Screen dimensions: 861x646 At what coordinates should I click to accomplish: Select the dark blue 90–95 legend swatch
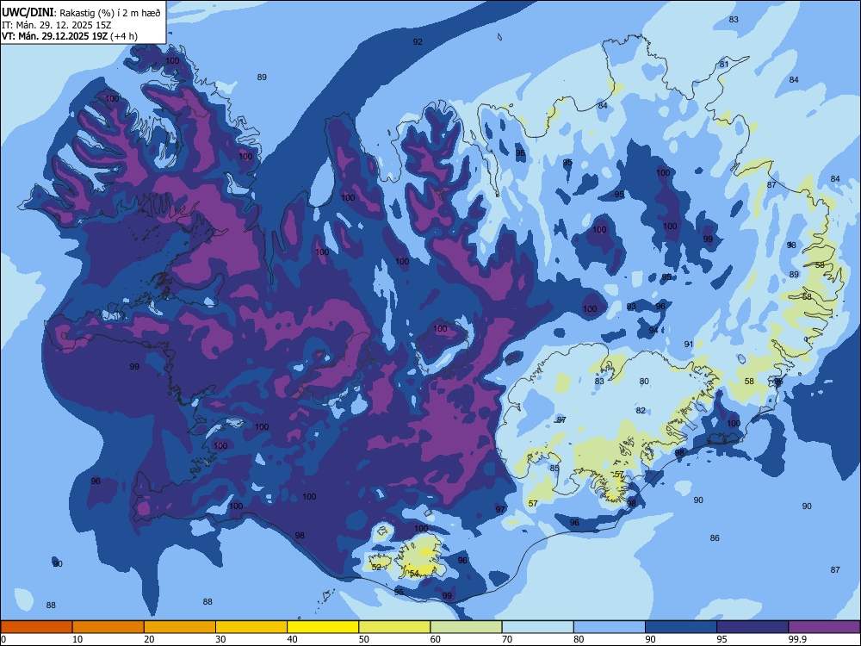(681, 627)
